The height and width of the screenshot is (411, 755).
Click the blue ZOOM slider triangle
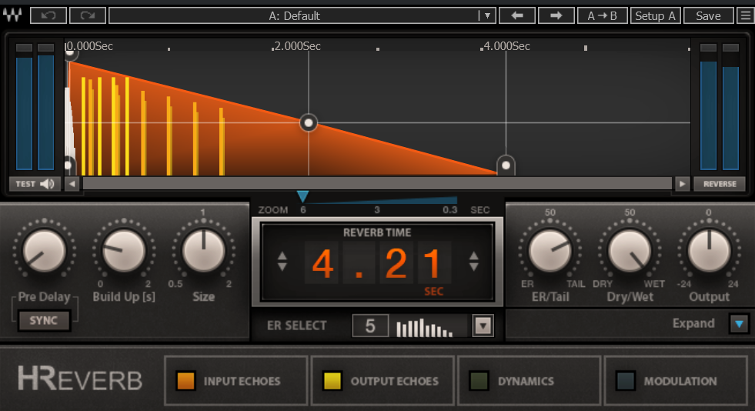click(302, 195)
